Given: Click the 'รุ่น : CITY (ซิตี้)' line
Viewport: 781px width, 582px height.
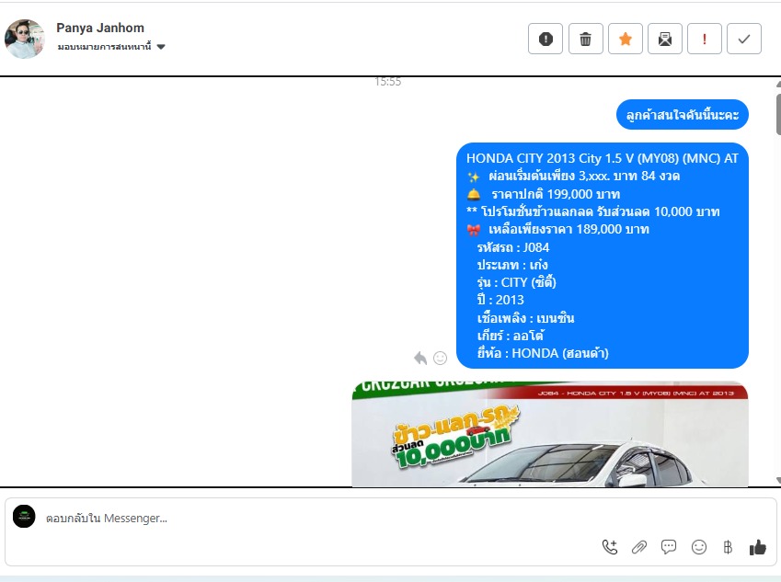Looking at the screenshot, I should [516, 282].
